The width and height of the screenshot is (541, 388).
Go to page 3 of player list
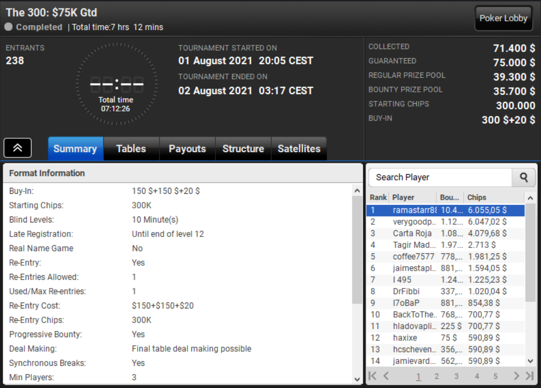point(456,376)
